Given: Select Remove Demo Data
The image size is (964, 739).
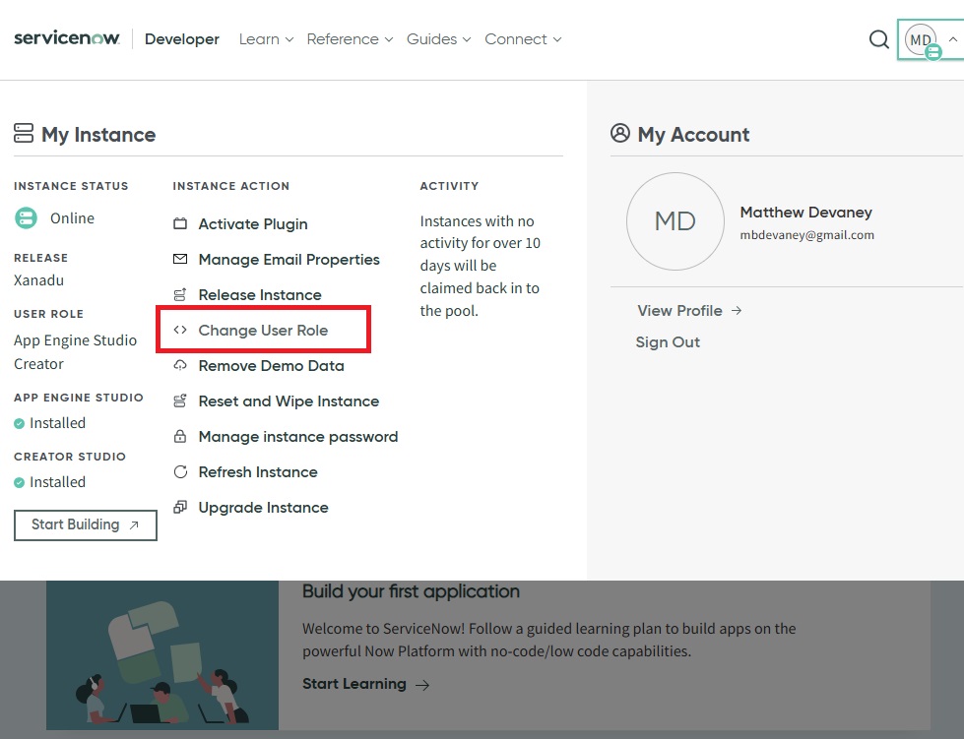Looking at the screenshot, I should (271, 366).
